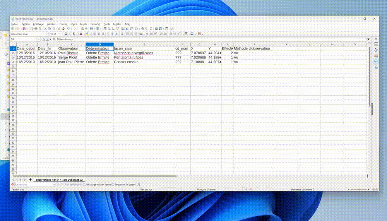Click the zoom slider handle in status bar
Image resolution: width=387 pixels, height=221 pixels.
(359, 189)
